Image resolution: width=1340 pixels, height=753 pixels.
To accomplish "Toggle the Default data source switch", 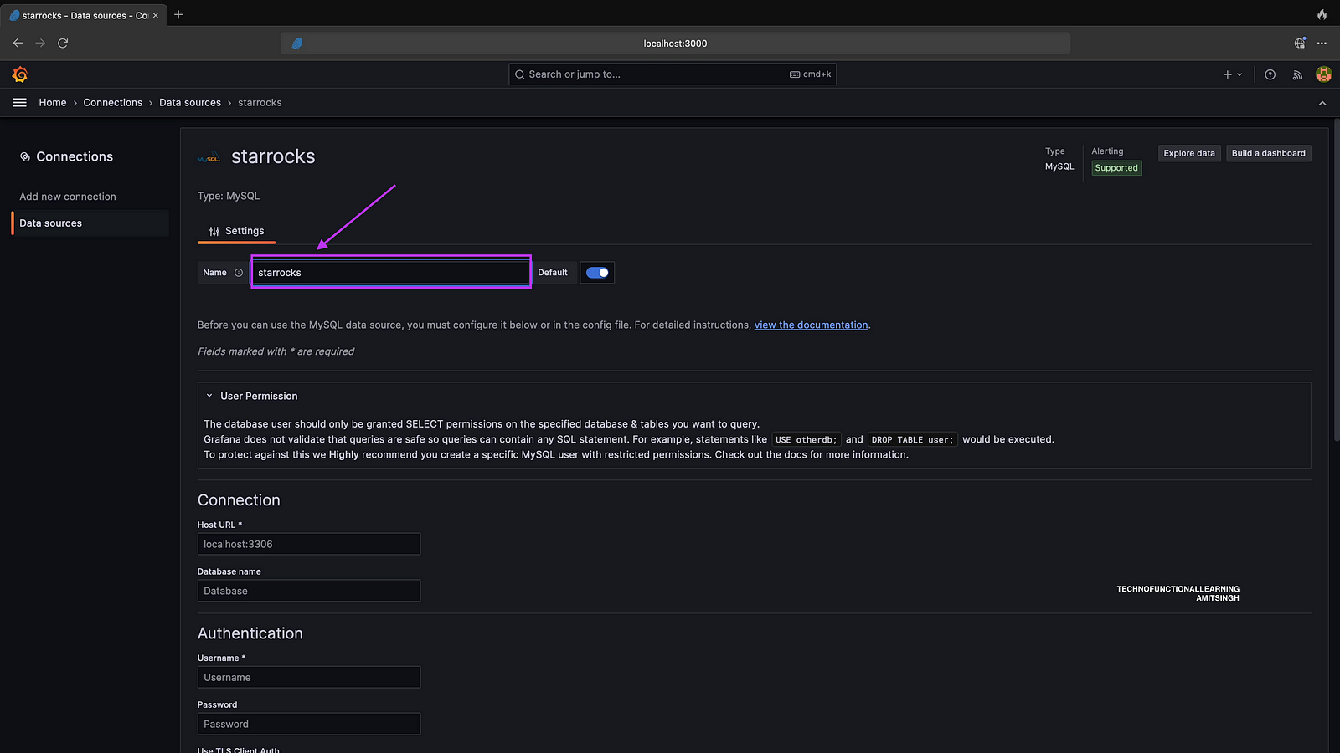I will 597,273.
